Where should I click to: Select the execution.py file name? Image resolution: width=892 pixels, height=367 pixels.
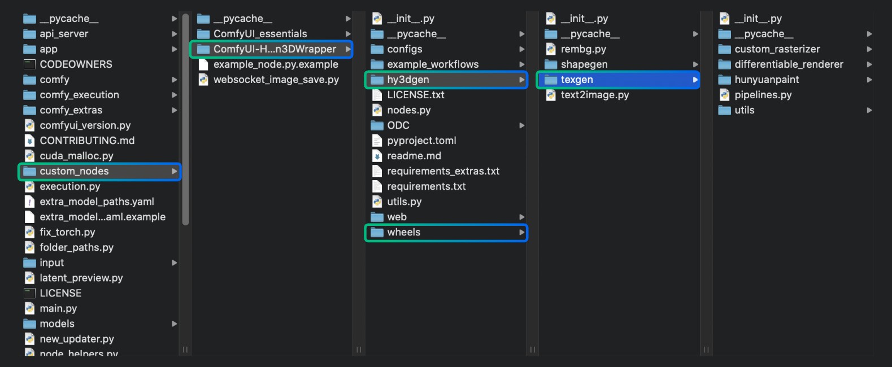point(70,186)
